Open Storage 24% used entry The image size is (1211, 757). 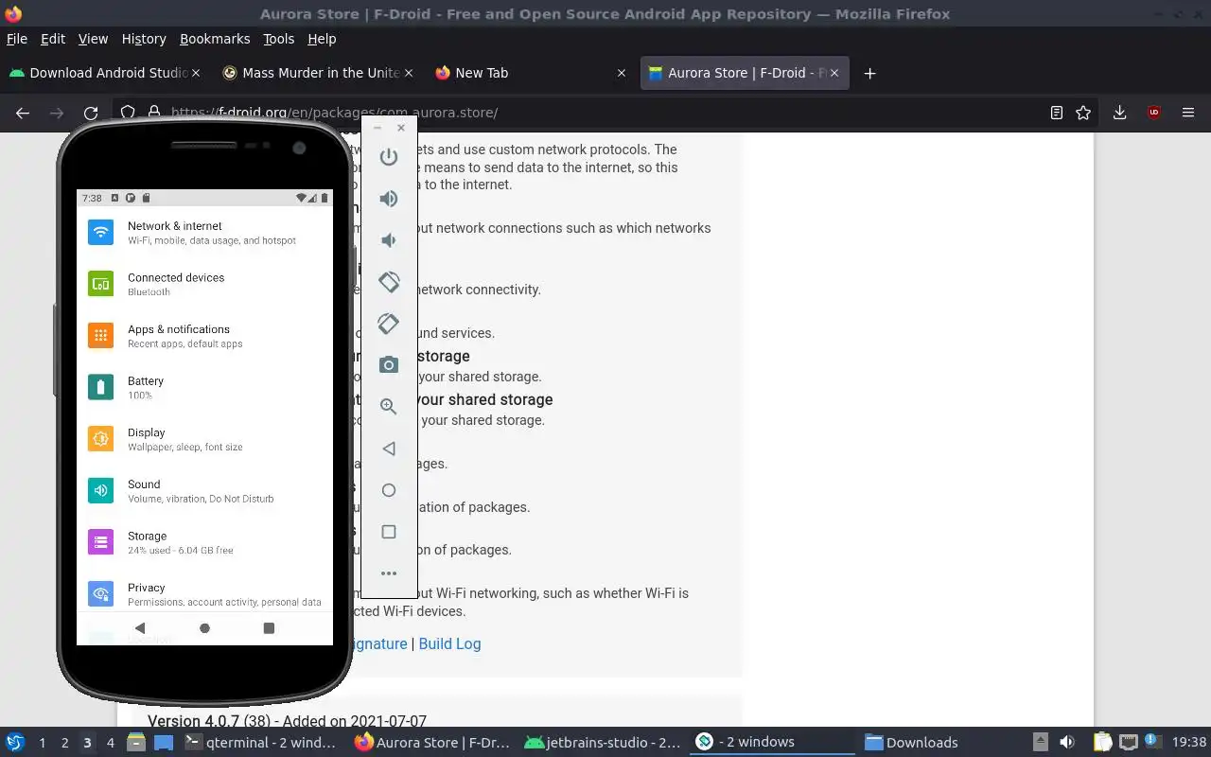point(204,541)
